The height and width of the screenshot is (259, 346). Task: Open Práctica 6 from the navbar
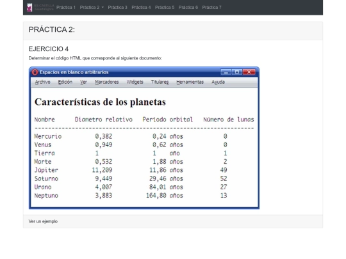[x=188, y=7]
